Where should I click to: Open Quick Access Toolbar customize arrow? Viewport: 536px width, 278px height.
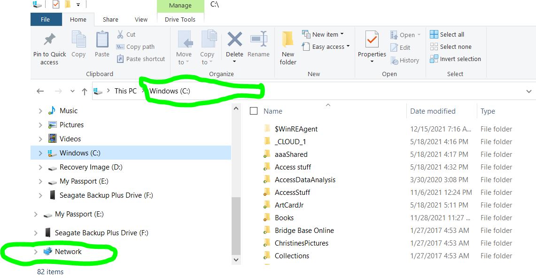(78, 4)
